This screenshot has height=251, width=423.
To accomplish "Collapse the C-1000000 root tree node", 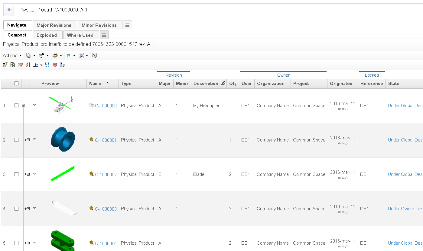I will pos(23,106).
